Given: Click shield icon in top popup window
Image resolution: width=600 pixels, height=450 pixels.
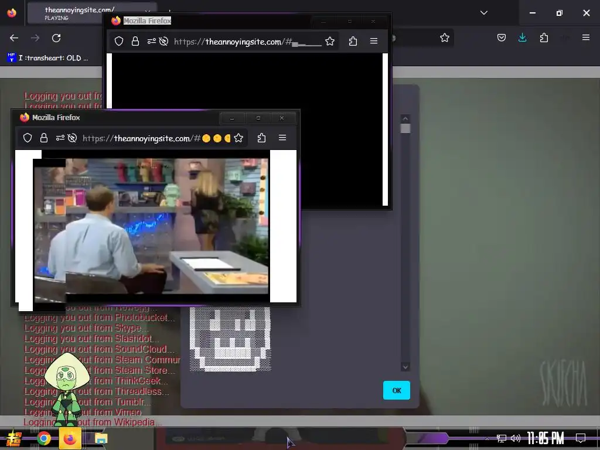Looking at the screenshot, I should tap(119, 41).
